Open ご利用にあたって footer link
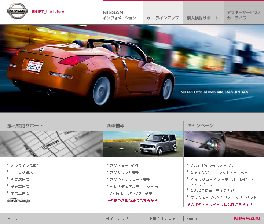 click(x=161, y=219)
